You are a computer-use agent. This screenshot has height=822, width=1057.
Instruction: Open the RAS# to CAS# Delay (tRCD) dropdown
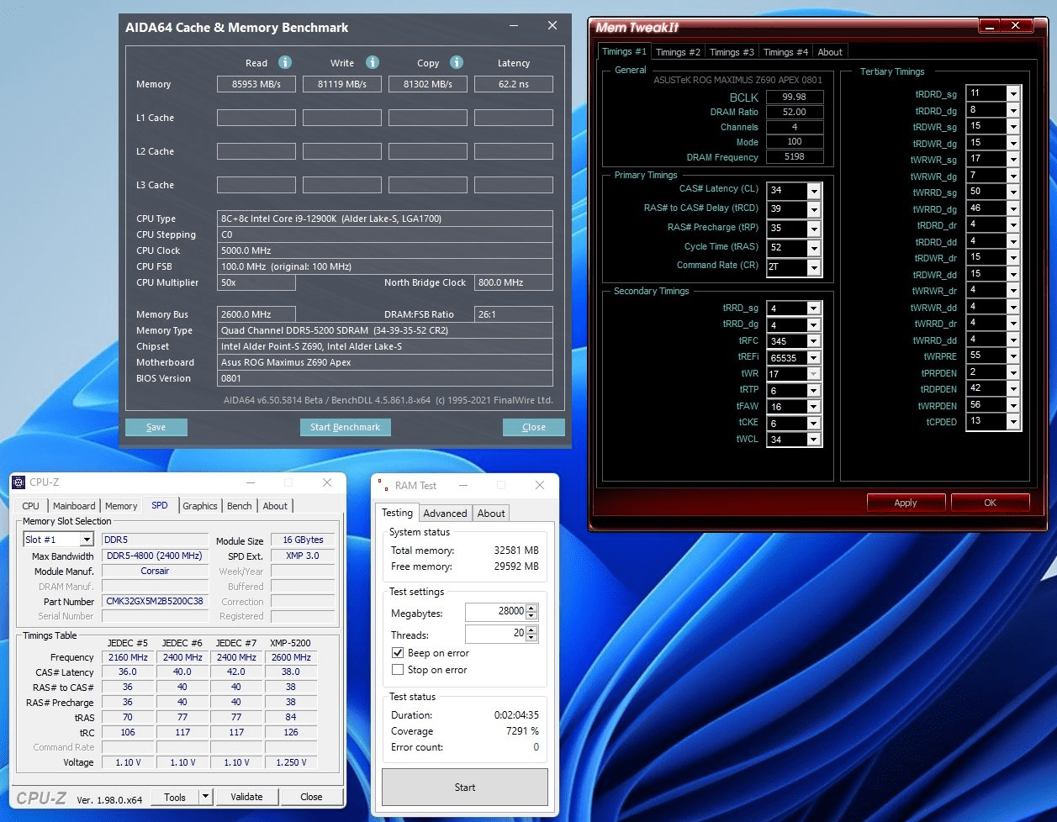click(813, 209)
